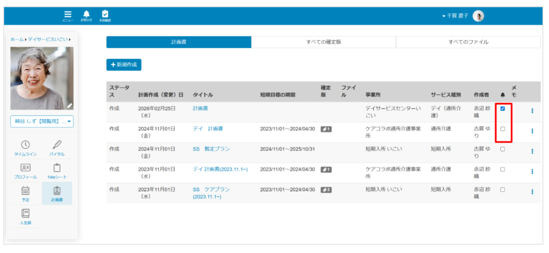This screenshot has height=253, width=549.
Task: Click the デイサービスいこい breadcrumb link
Action: click(x=48, y=40)
